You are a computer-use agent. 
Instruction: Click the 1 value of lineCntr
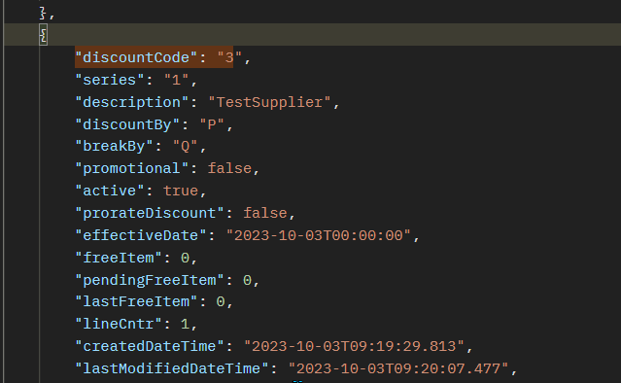pyautogui.click(x=185, y=324)
